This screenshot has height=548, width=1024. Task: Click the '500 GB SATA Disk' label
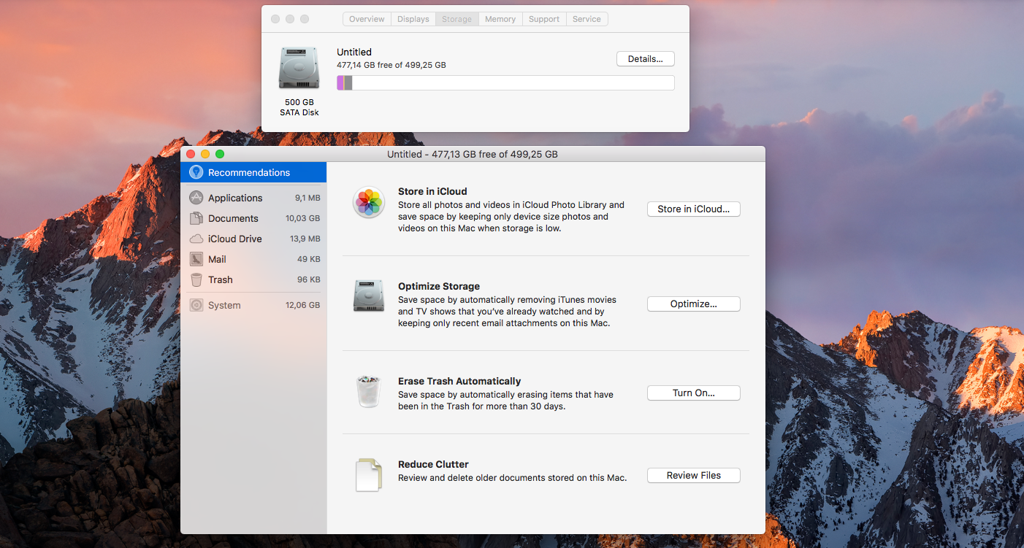[299, 107]
